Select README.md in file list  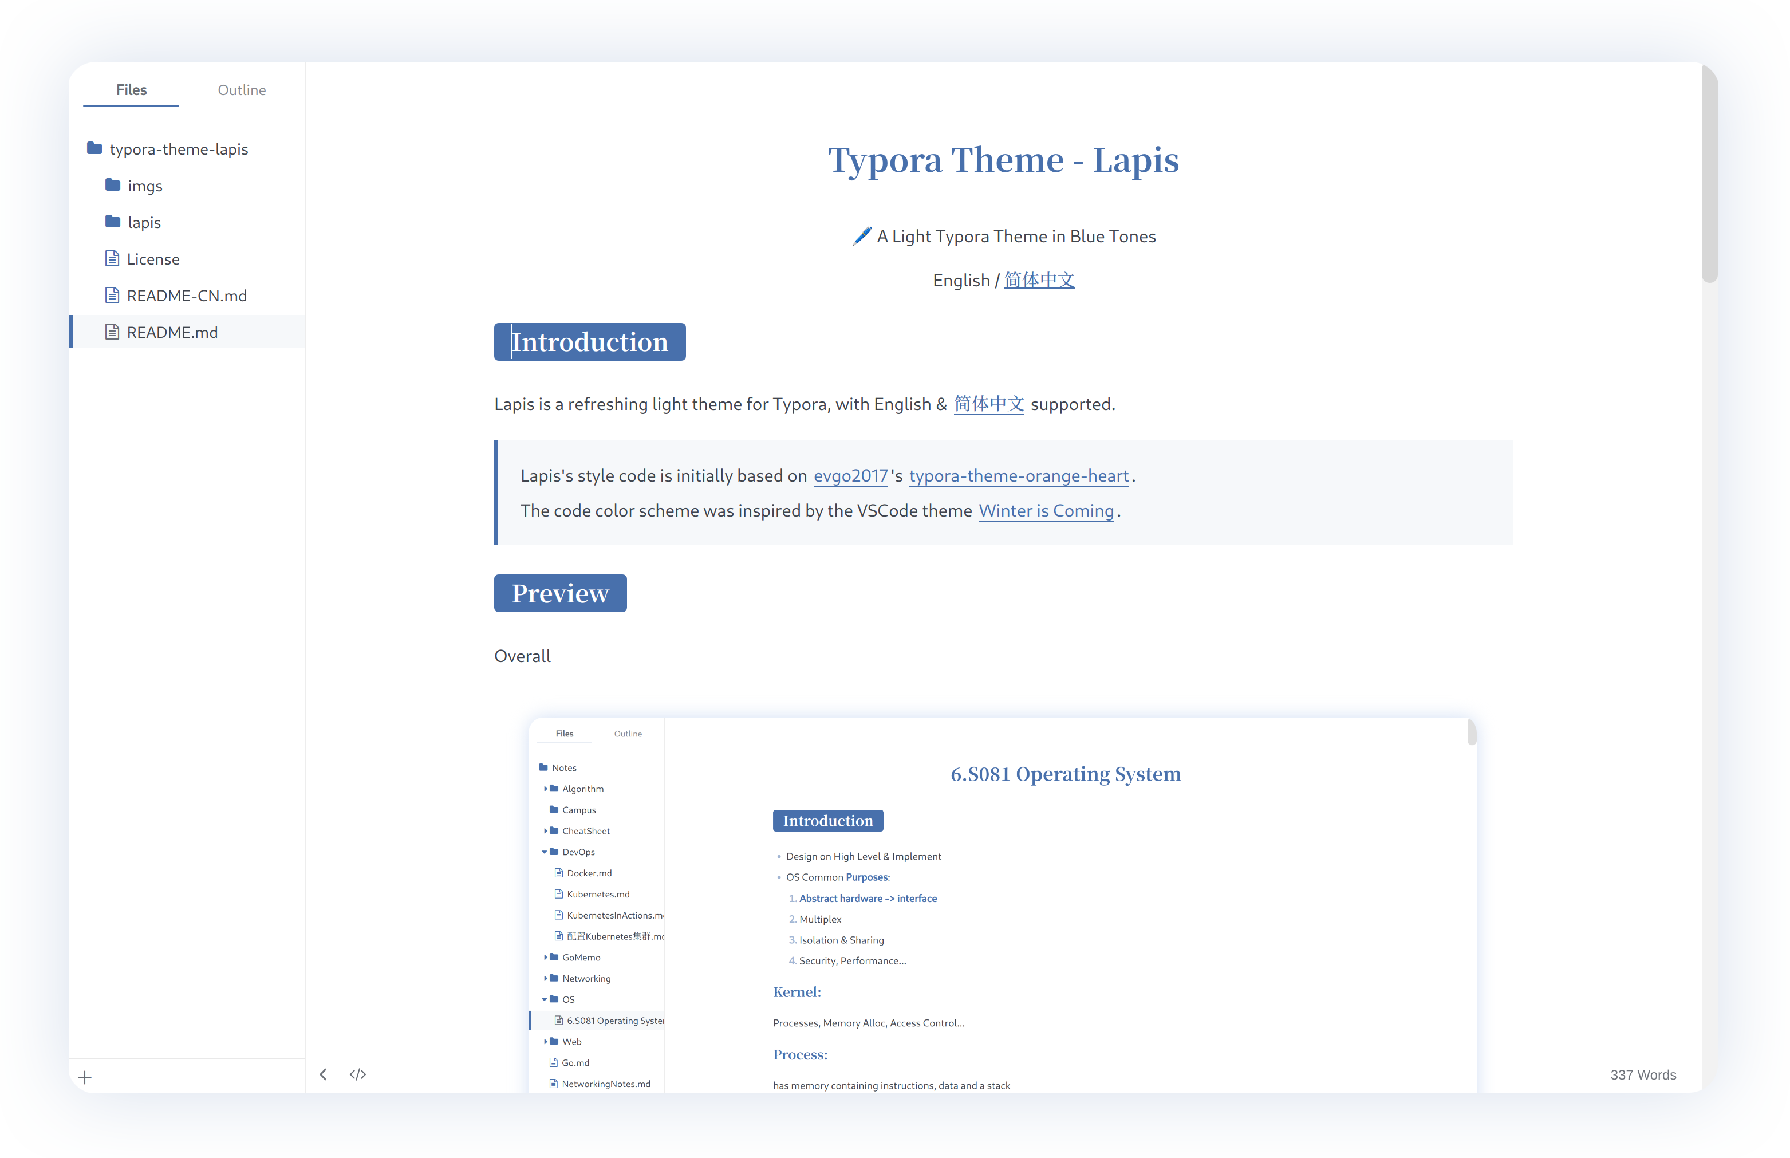click(x=172, y=332)
